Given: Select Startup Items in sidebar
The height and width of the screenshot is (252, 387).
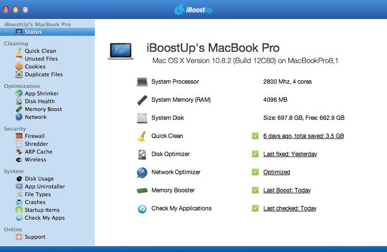Looking at the screenshot, I should pos(42,210).
